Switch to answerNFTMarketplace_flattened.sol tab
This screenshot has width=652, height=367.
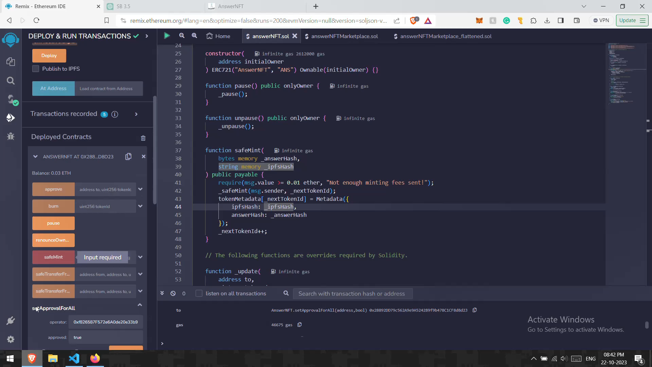(442, 36)
